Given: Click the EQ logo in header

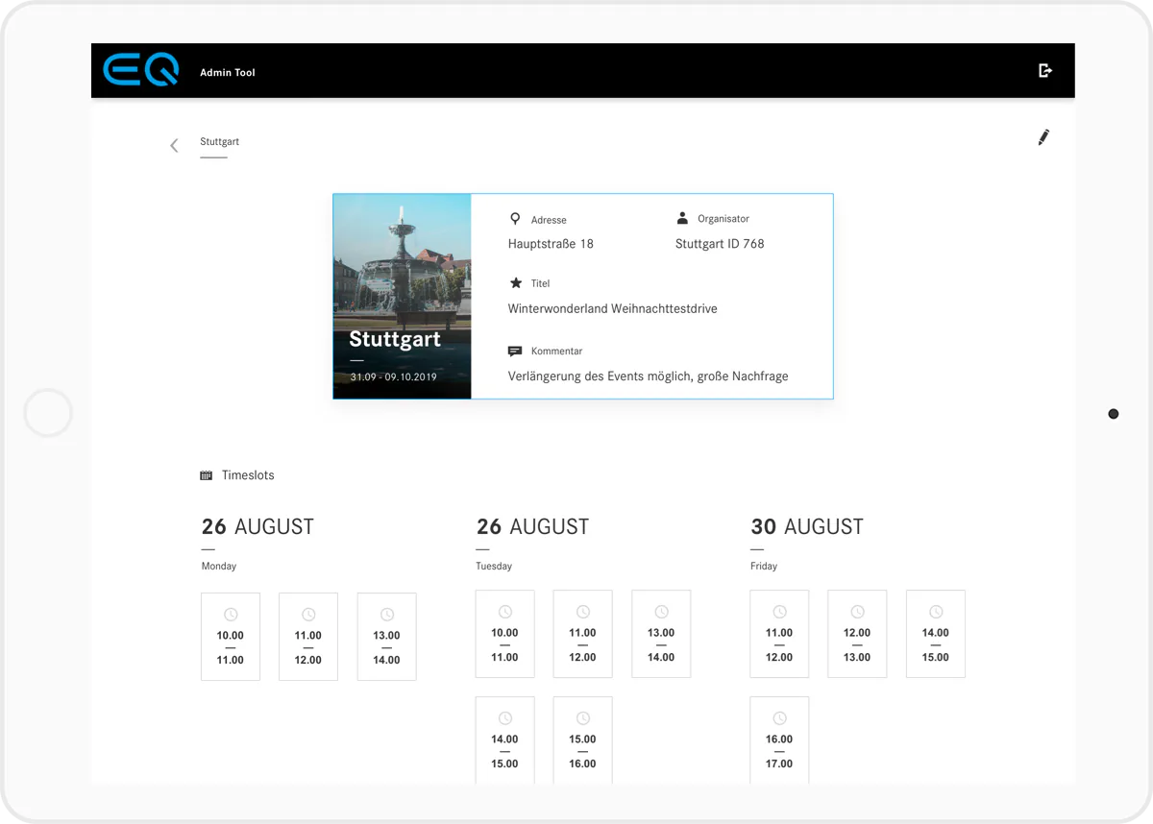Looking at the screenshot, I should tap(140, 70).
